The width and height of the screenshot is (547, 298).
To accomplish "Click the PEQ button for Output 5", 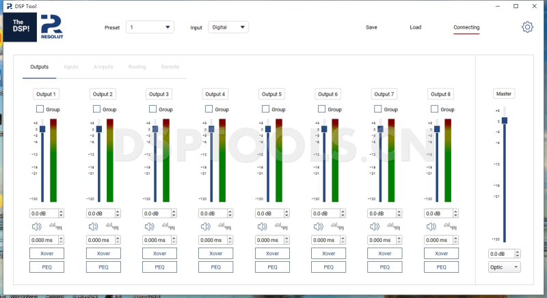I will [x=271, y=267].
